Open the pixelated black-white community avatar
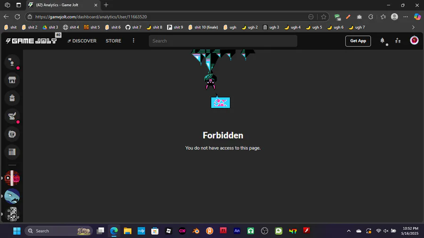The width and height of the screenshot is (424, 238). pyautogui.click(x=12, y=214)
